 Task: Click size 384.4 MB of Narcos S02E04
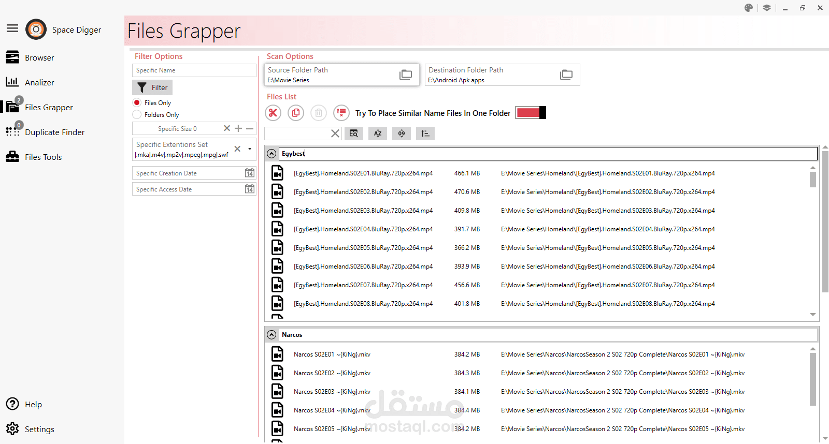point(467,410)
